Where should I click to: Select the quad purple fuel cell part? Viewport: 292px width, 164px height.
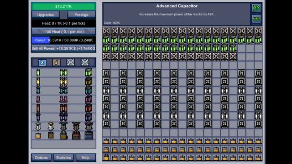coord(89,99)
